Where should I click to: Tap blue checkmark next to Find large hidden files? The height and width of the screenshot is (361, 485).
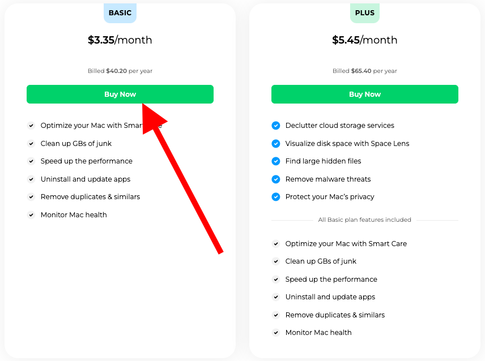(276, 161)
